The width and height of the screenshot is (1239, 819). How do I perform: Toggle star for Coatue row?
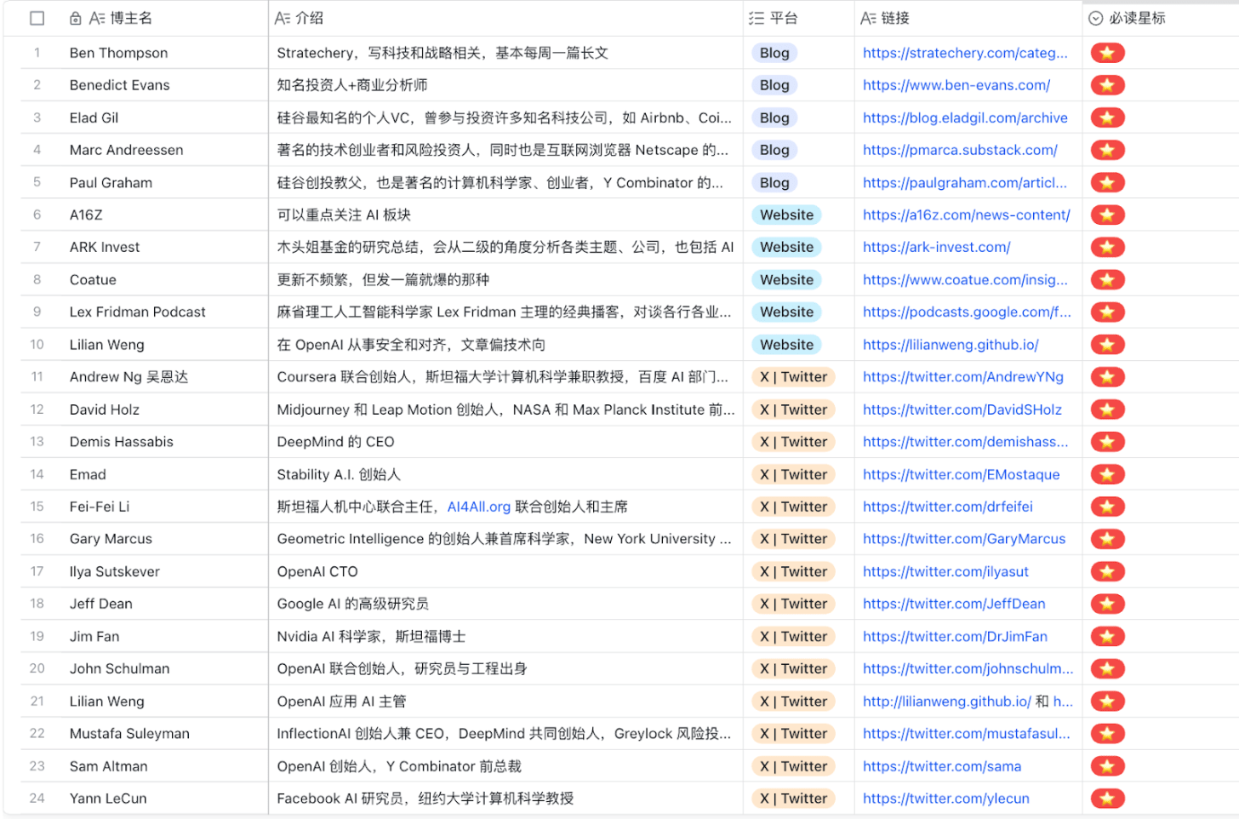1107,279
